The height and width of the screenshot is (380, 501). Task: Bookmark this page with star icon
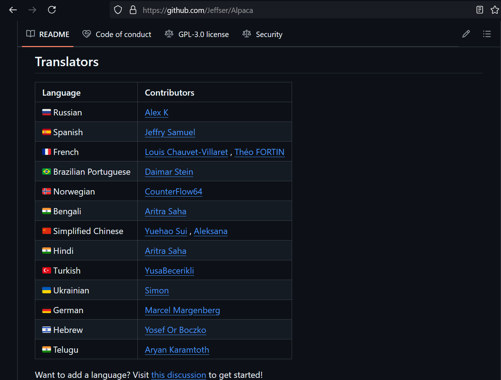point(495,10)
